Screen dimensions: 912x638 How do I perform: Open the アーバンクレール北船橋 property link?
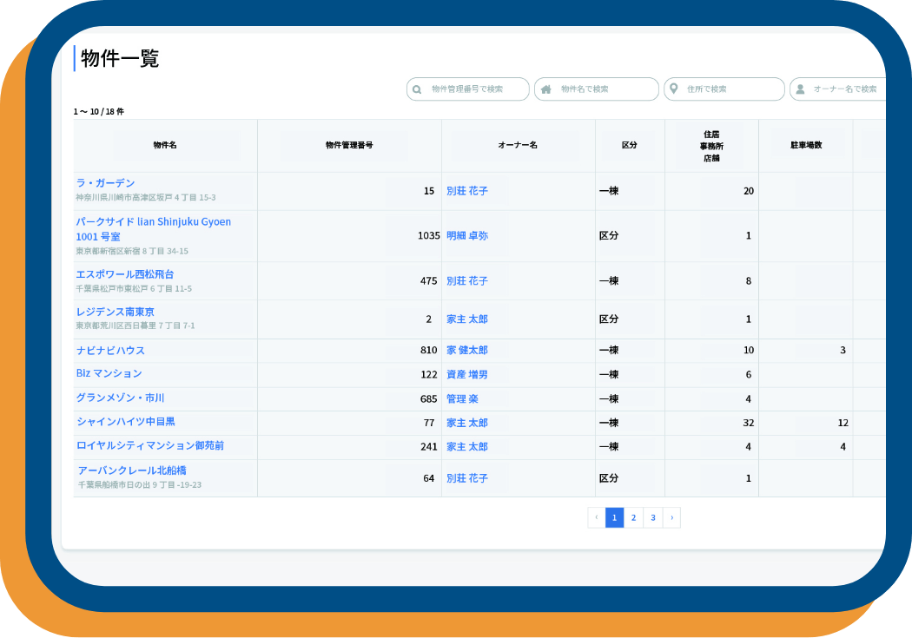click(132, 470)
